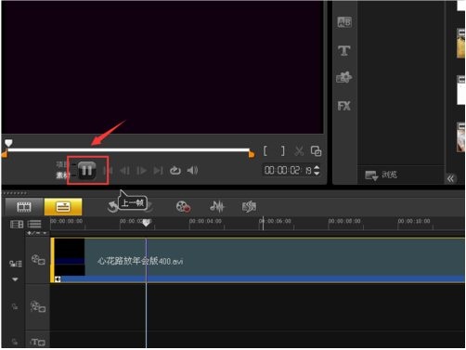Toggle repeat loop playback
Viewport: 466px width, 350px height.
[x=175, y=171]
